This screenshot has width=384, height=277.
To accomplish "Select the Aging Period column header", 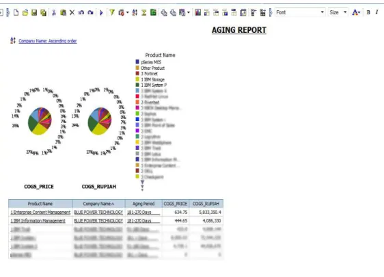I will pos(143,204).
